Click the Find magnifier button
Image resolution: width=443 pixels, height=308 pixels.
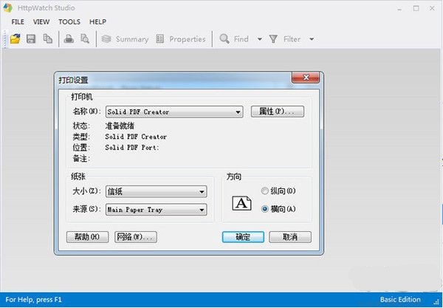tap(234, 39)
